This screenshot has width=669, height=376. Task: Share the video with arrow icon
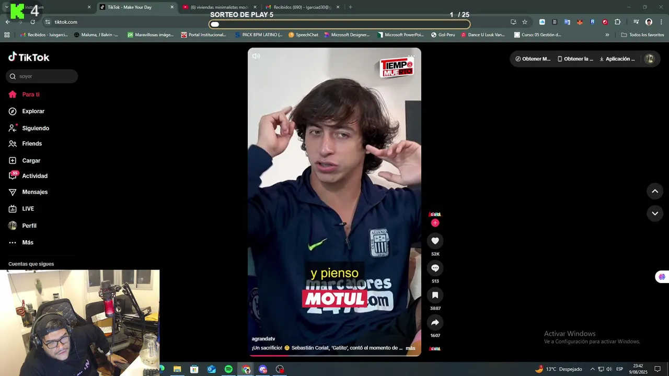tap(435, 322)
